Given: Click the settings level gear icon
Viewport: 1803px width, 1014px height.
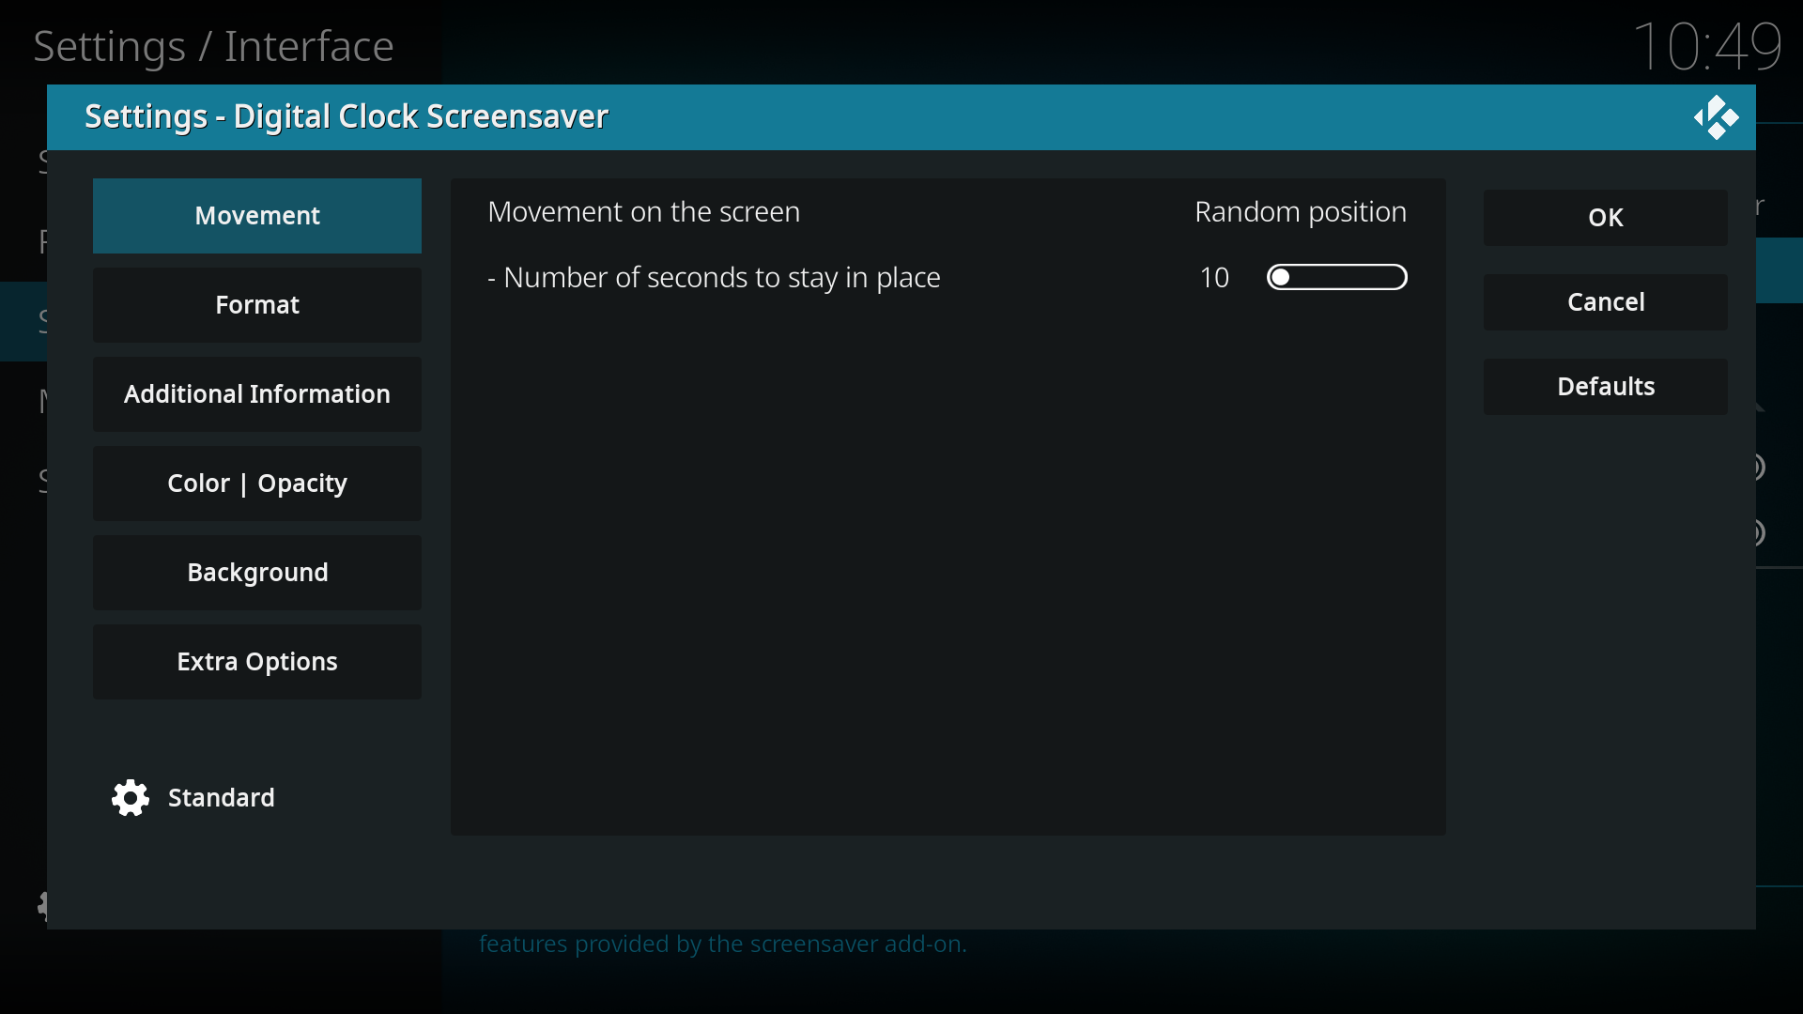Looking at the screenshot, I should coord(131,798).
